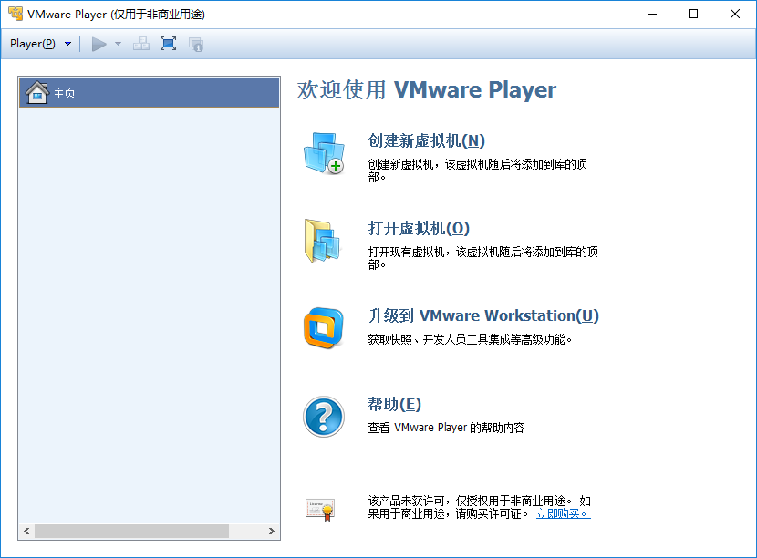This screenshot has height=558, width=757.
Task: Click the description starting 打开现有虚拟机
Action: [482, 258]
